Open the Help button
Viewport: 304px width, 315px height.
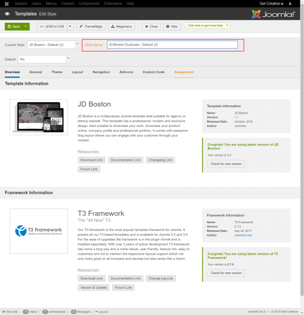tap(172, 26)
